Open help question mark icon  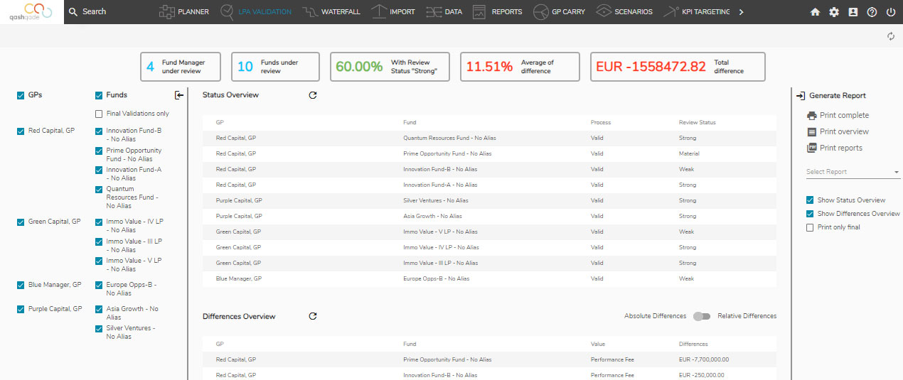click(x=872, y=12)
